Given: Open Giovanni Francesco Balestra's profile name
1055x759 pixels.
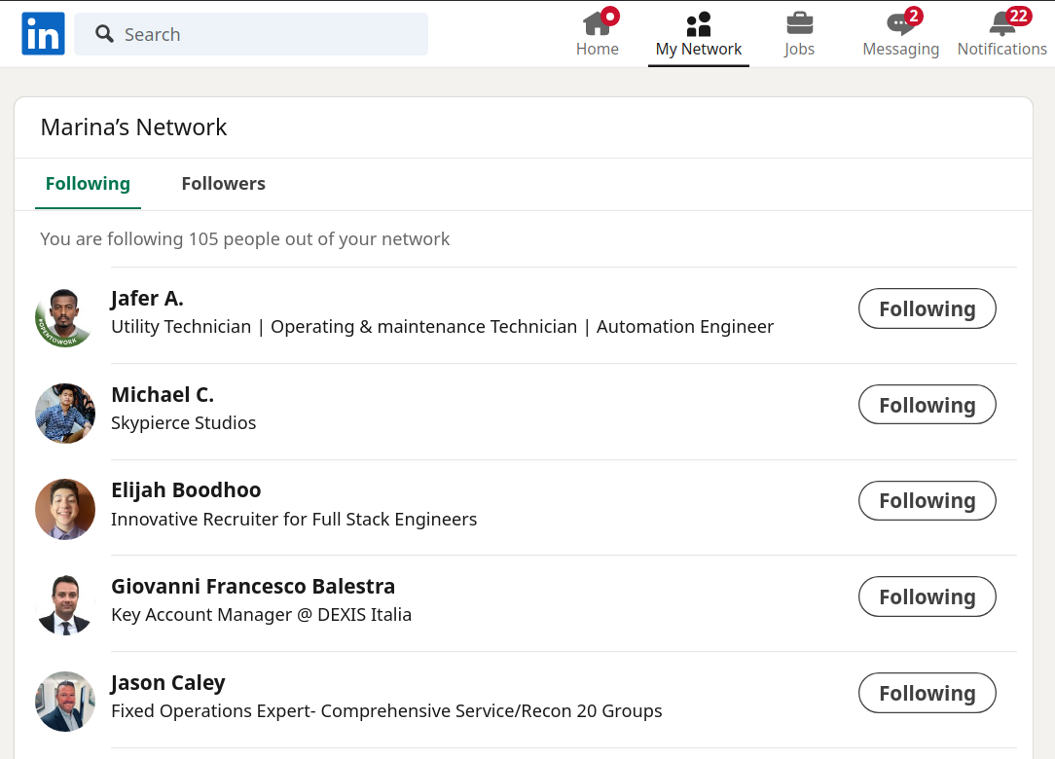Looking at the screenshot, I should 253,586.
